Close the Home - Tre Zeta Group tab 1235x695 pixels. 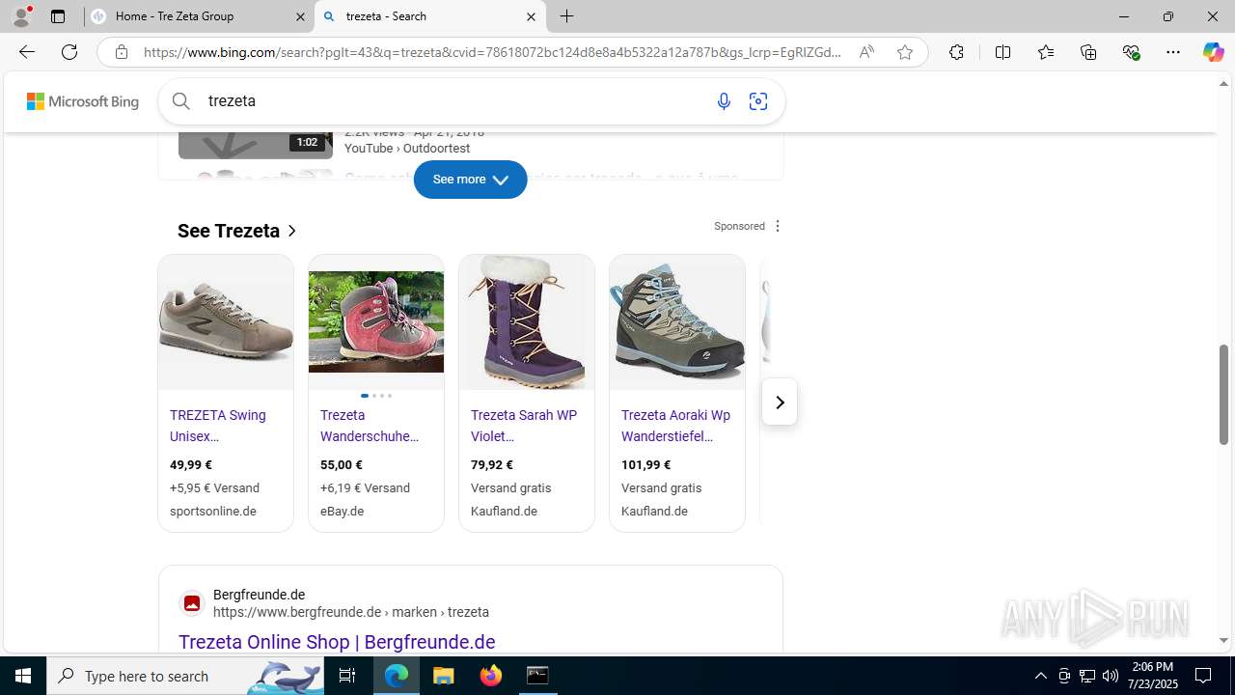(x=300, y=16)
